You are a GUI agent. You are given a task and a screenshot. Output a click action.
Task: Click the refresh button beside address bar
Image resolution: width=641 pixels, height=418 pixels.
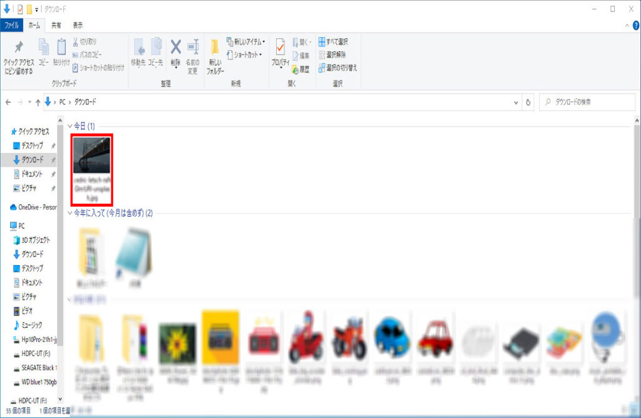529,102
